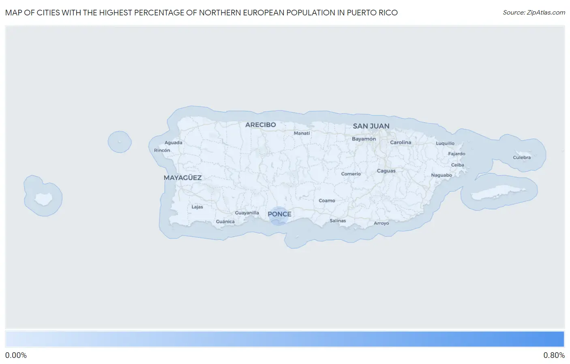Click the Ponce highlighted circle marker

point(278,216)
